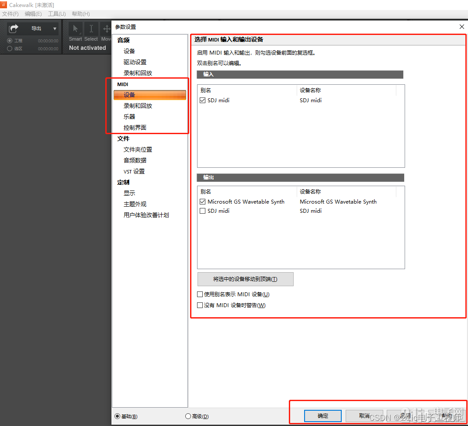Select 高级(D) radio button
This screenshot has height=426, width=468.
pos(188,416)
